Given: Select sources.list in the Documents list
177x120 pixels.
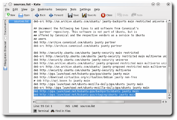Looking at the screenshot, I should click(x=20, y=21).
